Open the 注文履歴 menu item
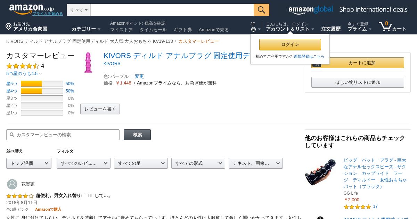Viewport: 417px width, 219px height. click(331, 29)
